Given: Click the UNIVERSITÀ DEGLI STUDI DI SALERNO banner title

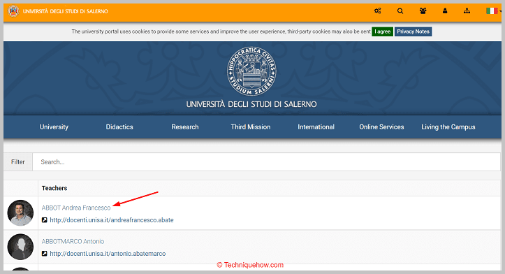Looking at the screenshot, I should (x=251, y=104).
